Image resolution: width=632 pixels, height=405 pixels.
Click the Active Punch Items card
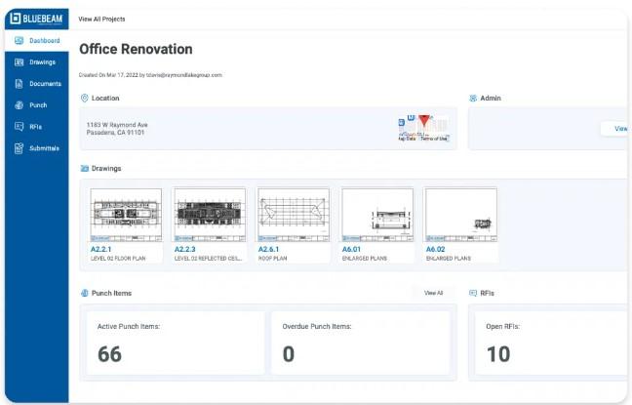click(176, 344)
